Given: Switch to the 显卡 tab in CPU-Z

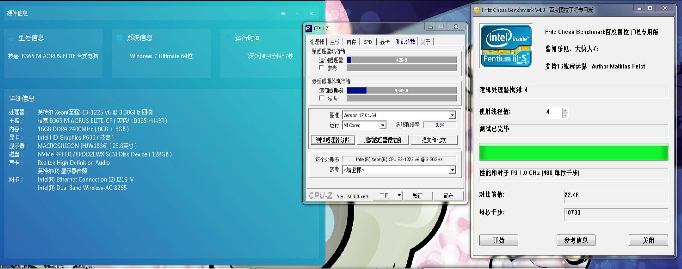Looking at the screenshot, I should point(384,42).
